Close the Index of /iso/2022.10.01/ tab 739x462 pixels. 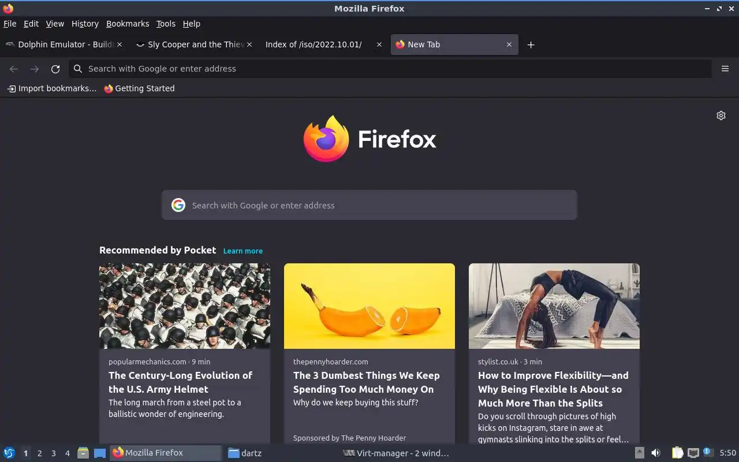pos(379,44)
